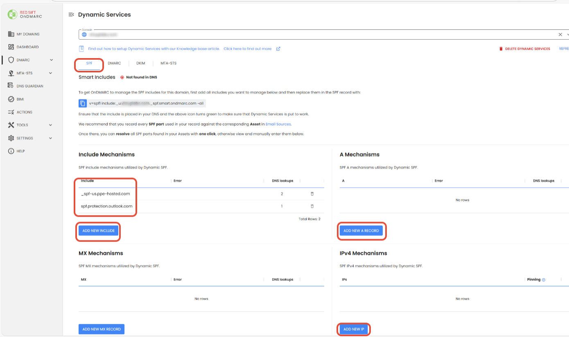Open Settings in sidebar

[x=25, y=138]
